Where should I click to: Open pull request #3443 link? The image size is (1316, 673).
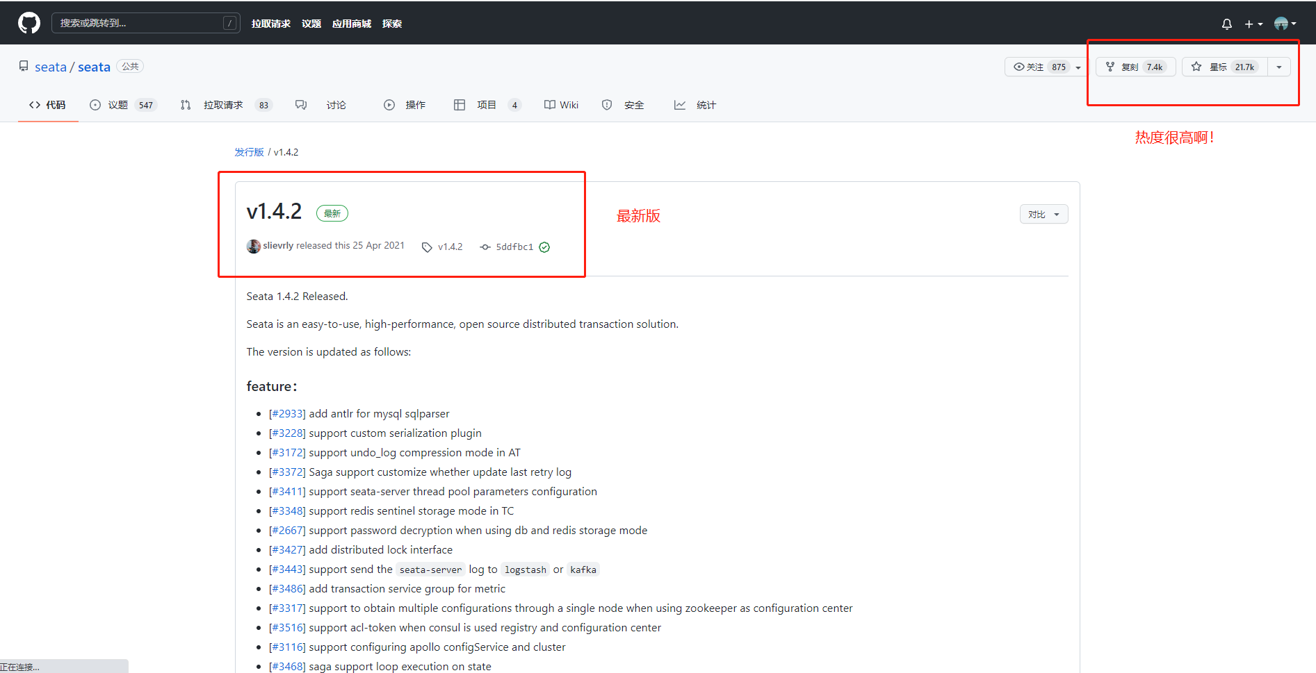point(287,570)
